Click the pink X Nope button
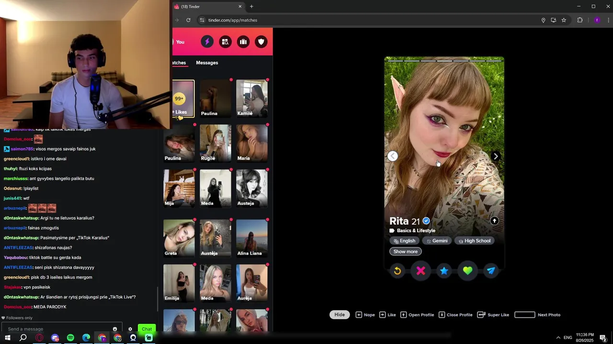 [x=420, y=271]
